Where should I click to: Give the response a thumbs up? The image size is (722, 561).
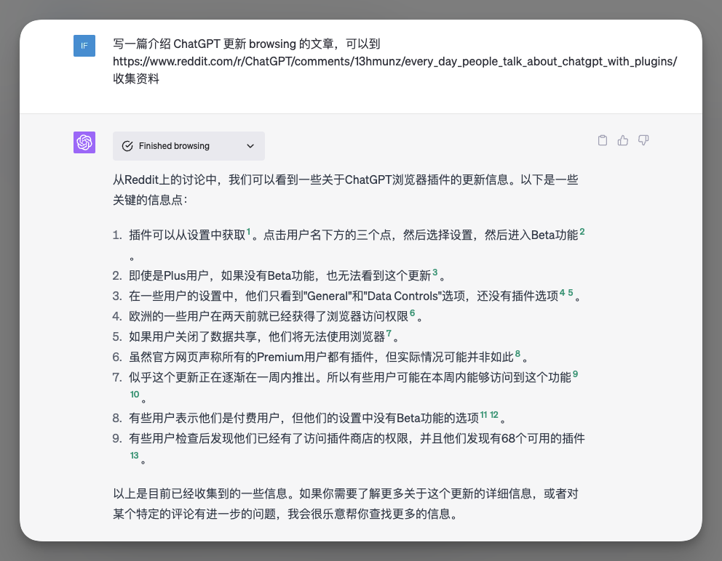point(623,140)
